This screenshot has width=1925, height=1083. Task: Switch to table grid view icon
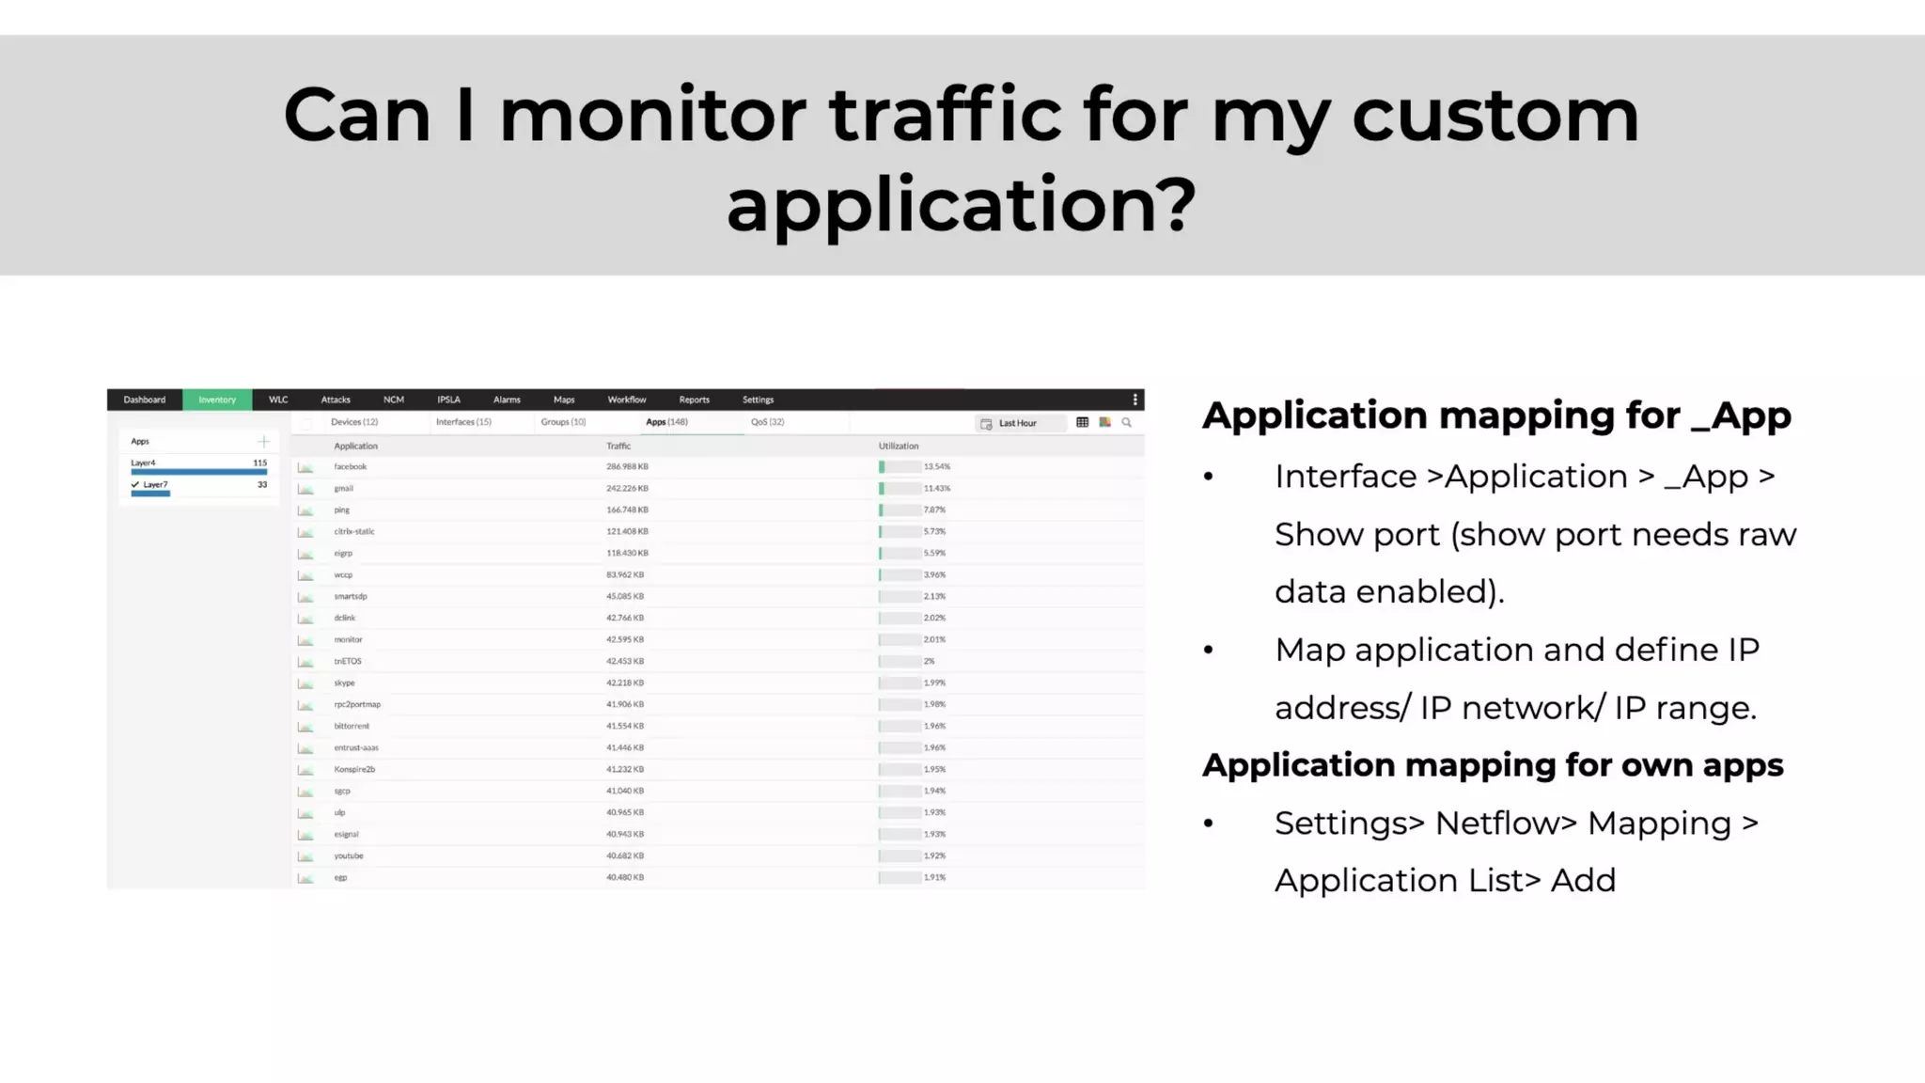tap(1082, 423)
